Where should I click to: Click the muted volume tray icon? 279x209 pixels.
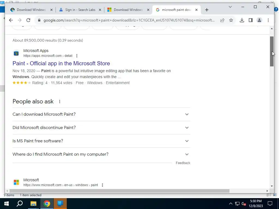pos(244,204)
